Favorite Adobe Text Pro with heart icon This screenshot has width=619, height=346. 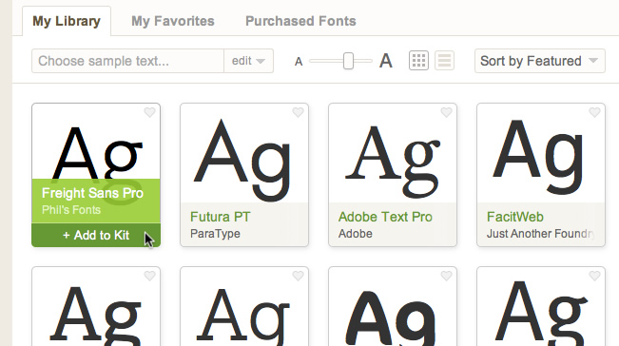point(446,112)
